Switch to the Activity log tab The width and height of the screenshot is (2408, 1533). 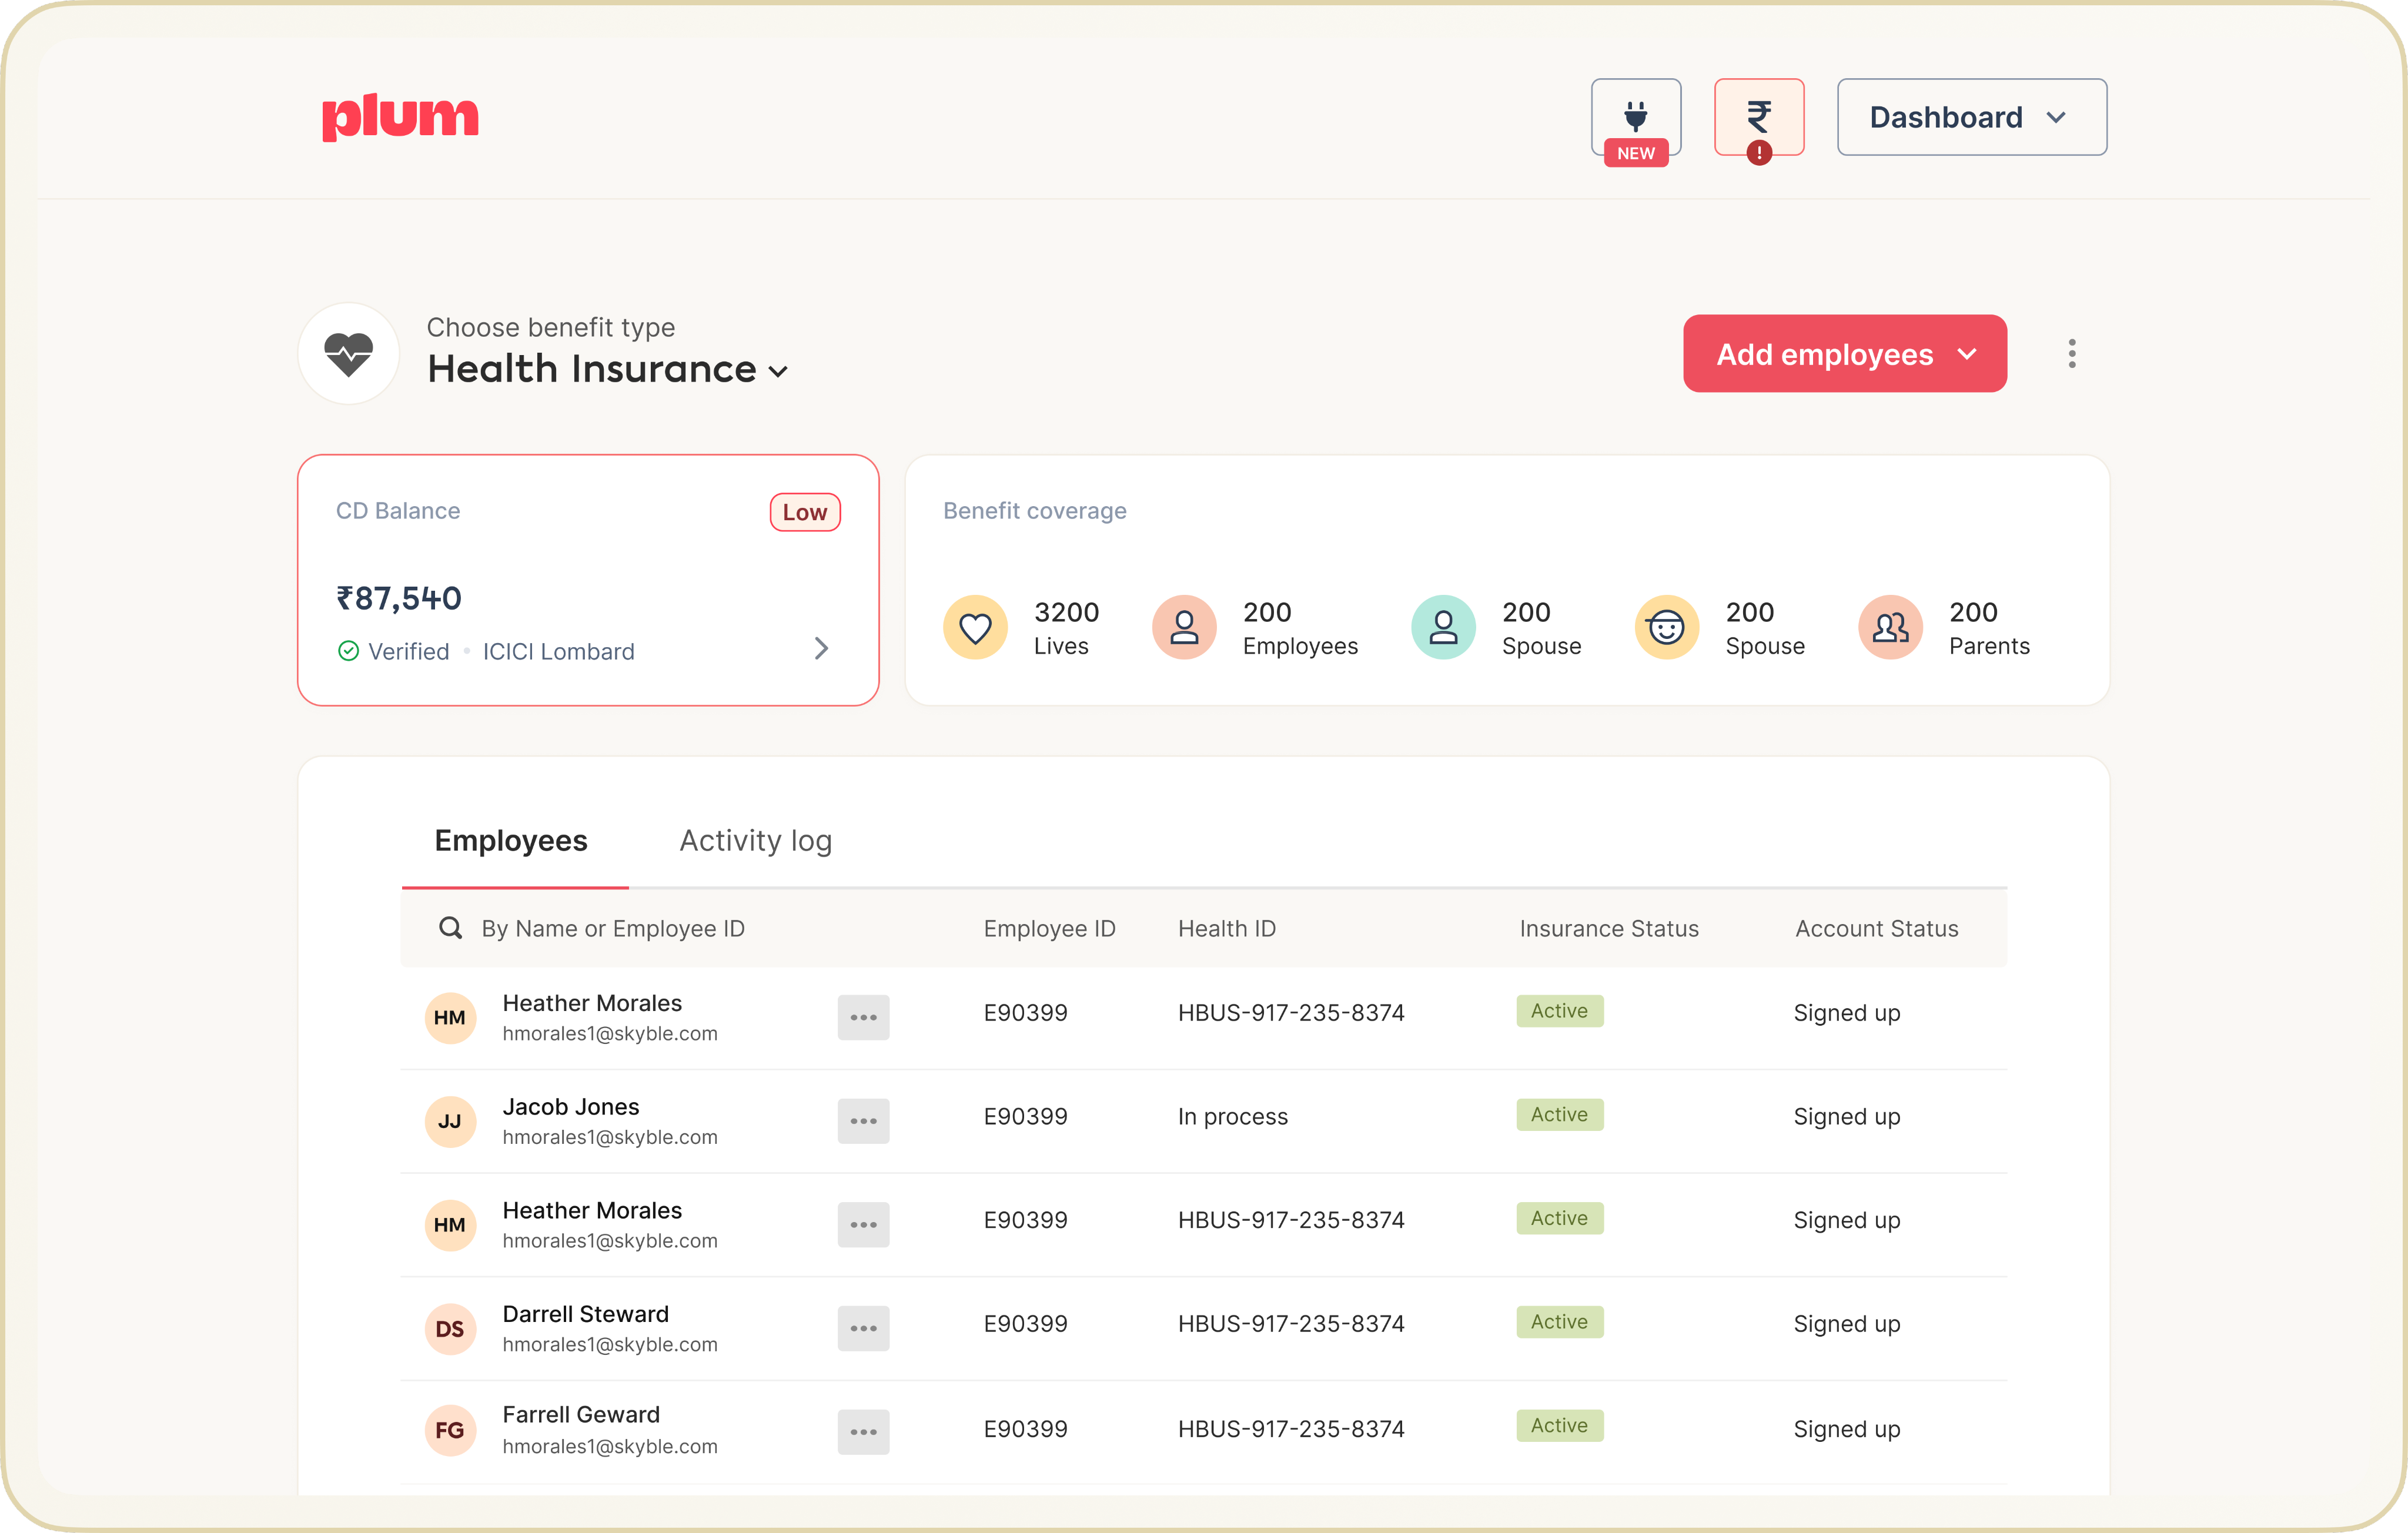click(x=755, y=841)
